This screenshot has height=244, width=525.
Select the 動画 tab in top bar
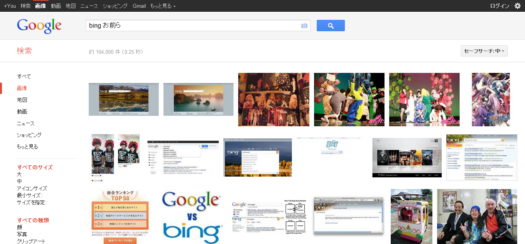tap(56, 6)
